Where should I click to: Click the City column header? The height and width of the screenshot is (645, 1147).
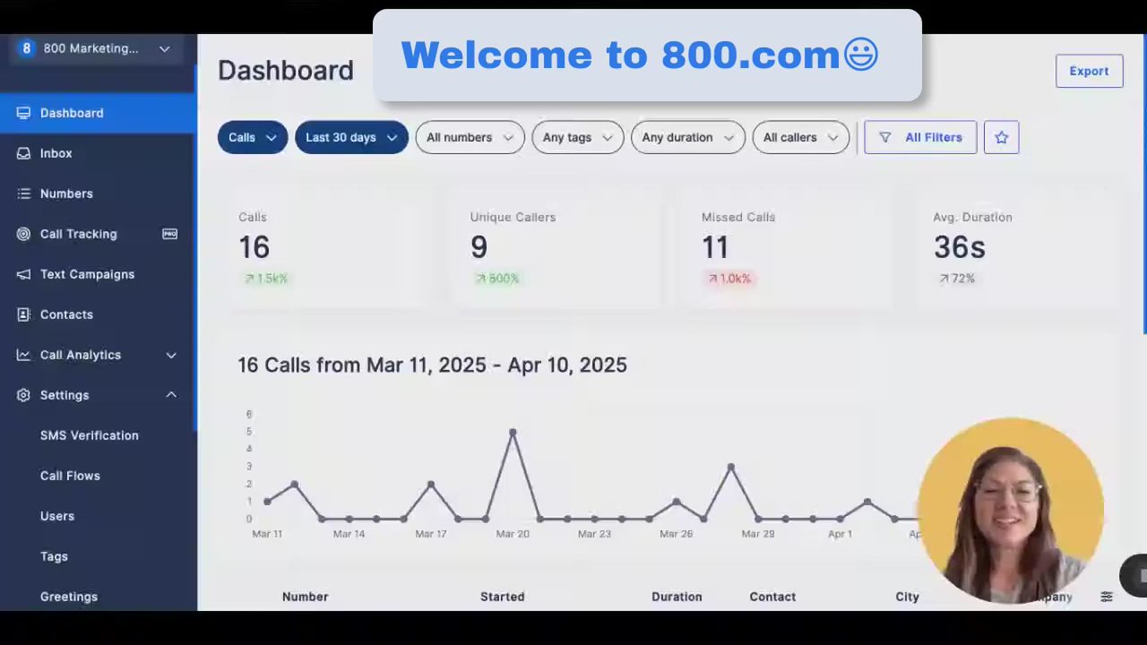pos(907,597)
